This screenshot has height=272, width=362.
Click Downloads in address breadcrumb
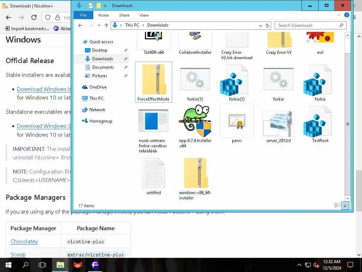click(x=158, y=25)
